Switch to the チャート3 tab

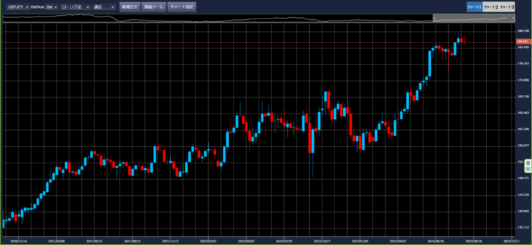point(507,7)
